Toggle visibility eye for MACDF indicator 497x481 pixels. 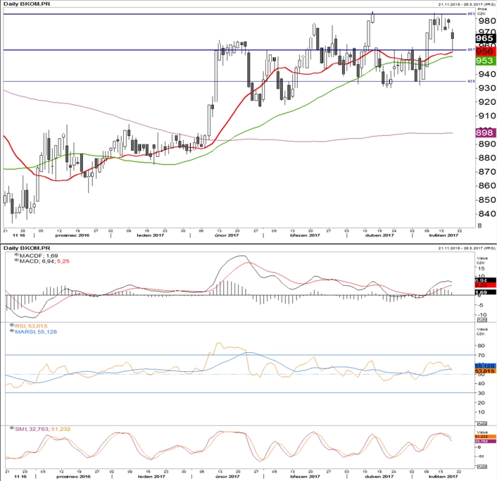point(16,255)
